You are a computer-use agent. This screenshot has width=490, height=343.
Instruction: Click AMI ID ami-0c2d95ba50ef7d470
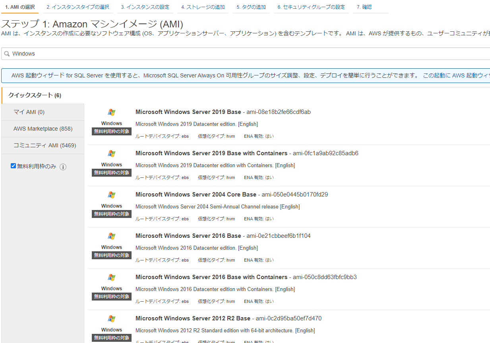[289, 318]
